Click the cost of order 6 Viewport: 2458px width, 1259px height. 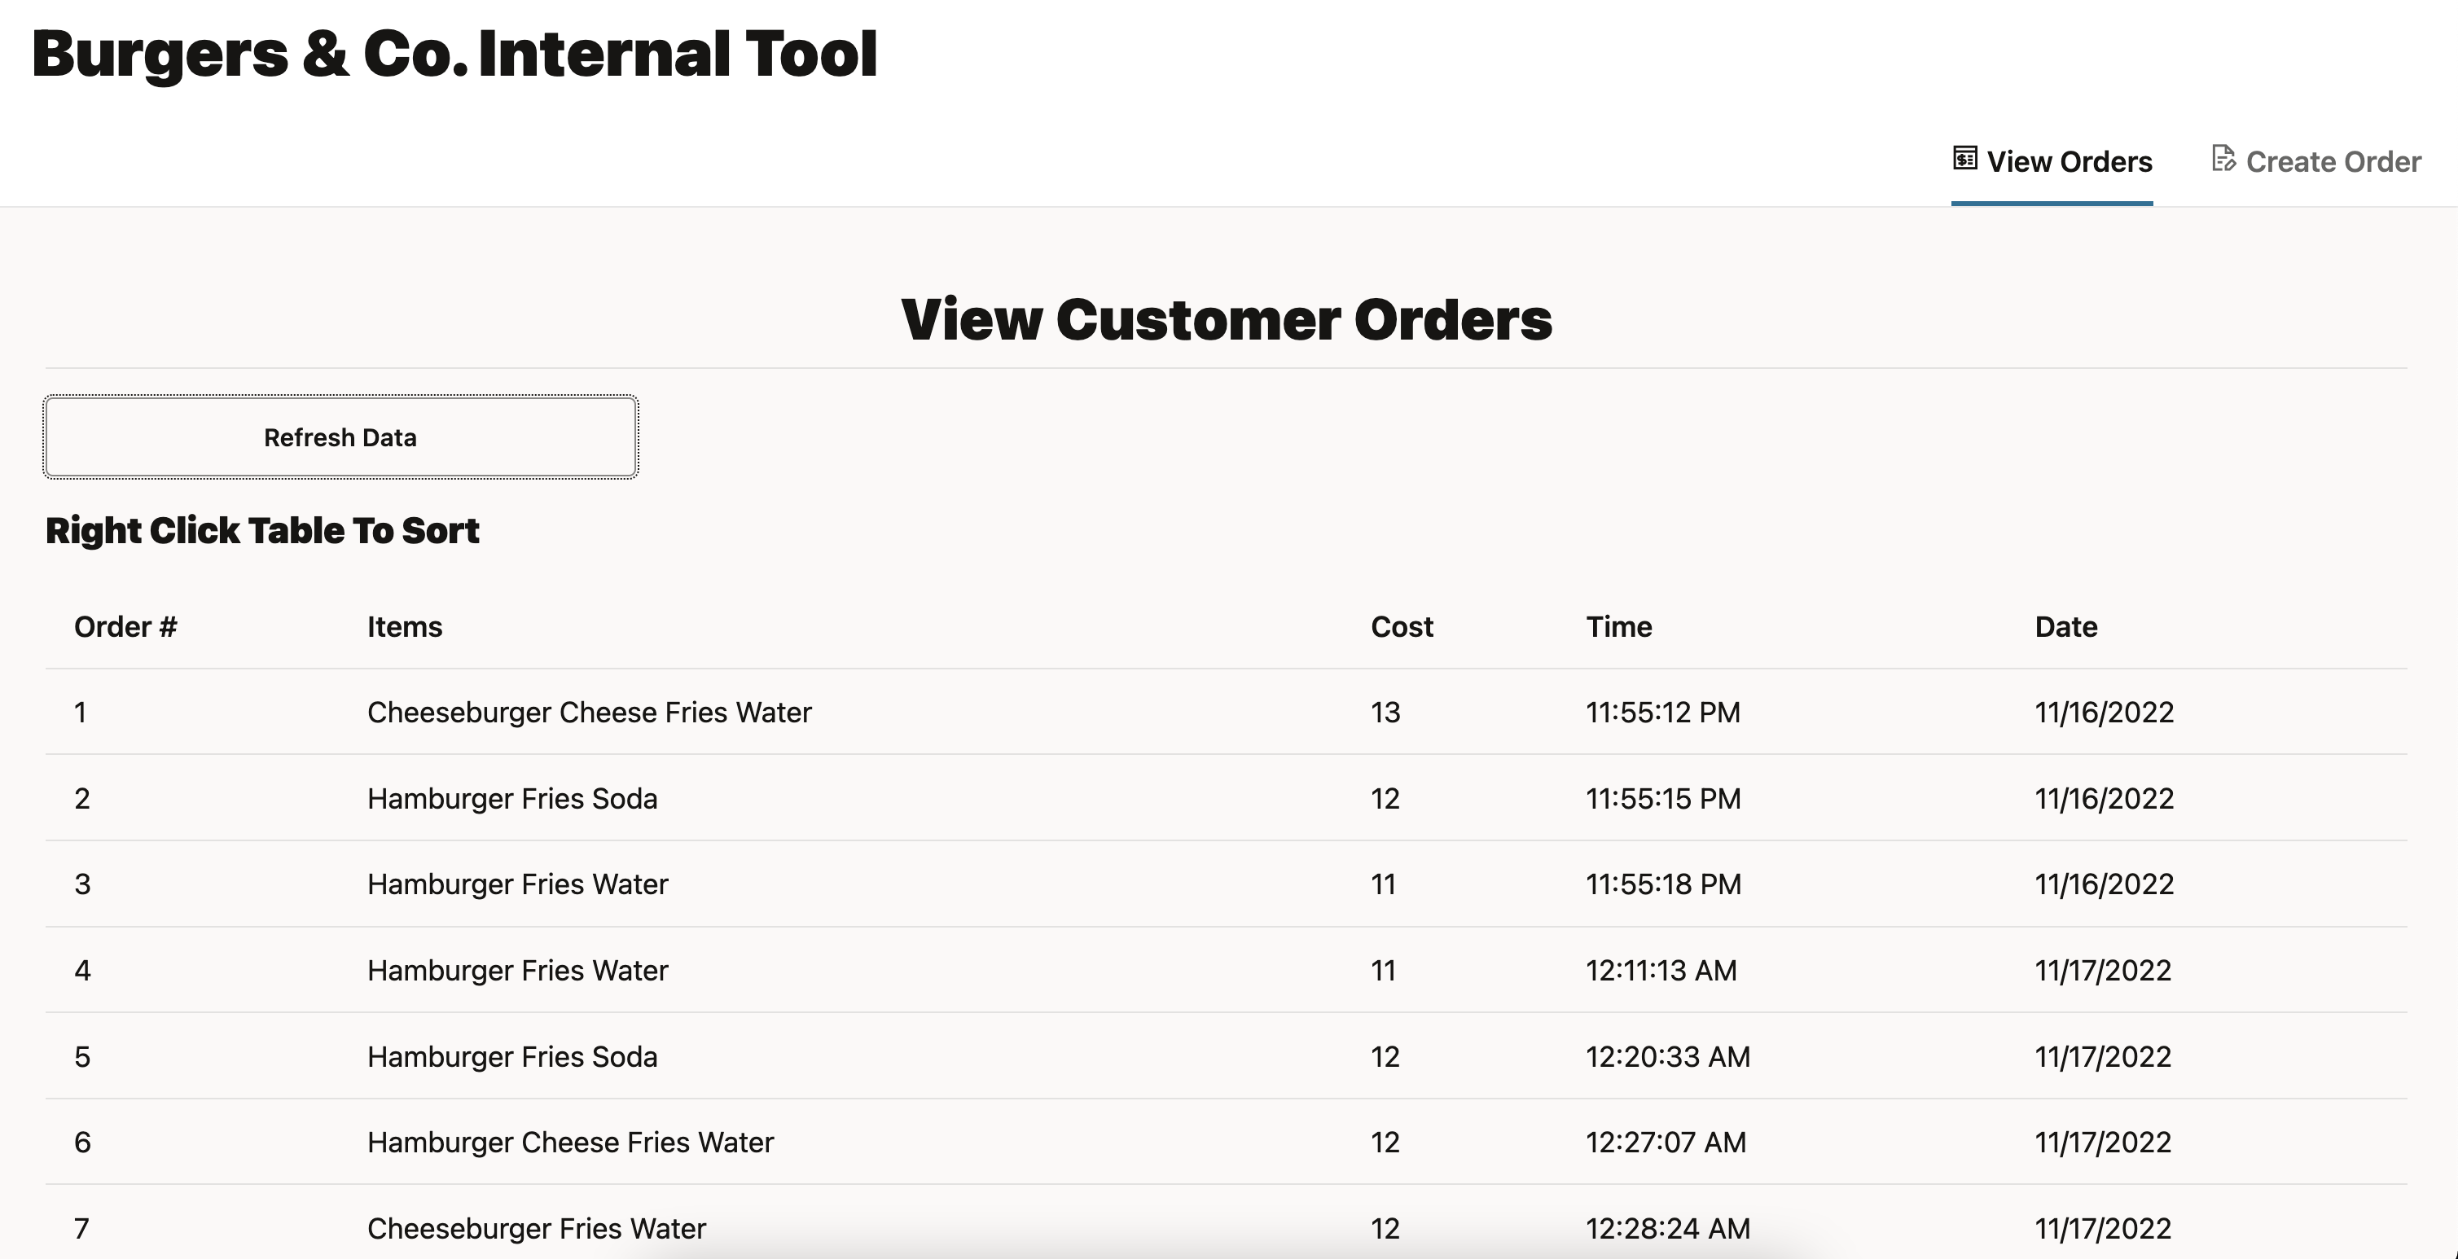pos(1385,1143)
